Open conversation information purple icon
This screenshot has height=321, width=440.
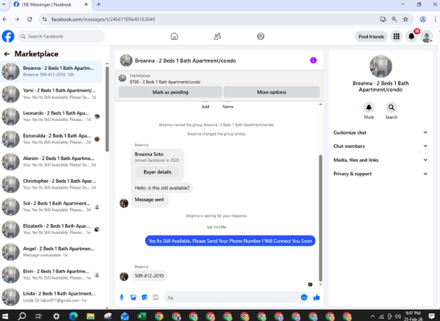pyautogui.click(x=313, y=60)
